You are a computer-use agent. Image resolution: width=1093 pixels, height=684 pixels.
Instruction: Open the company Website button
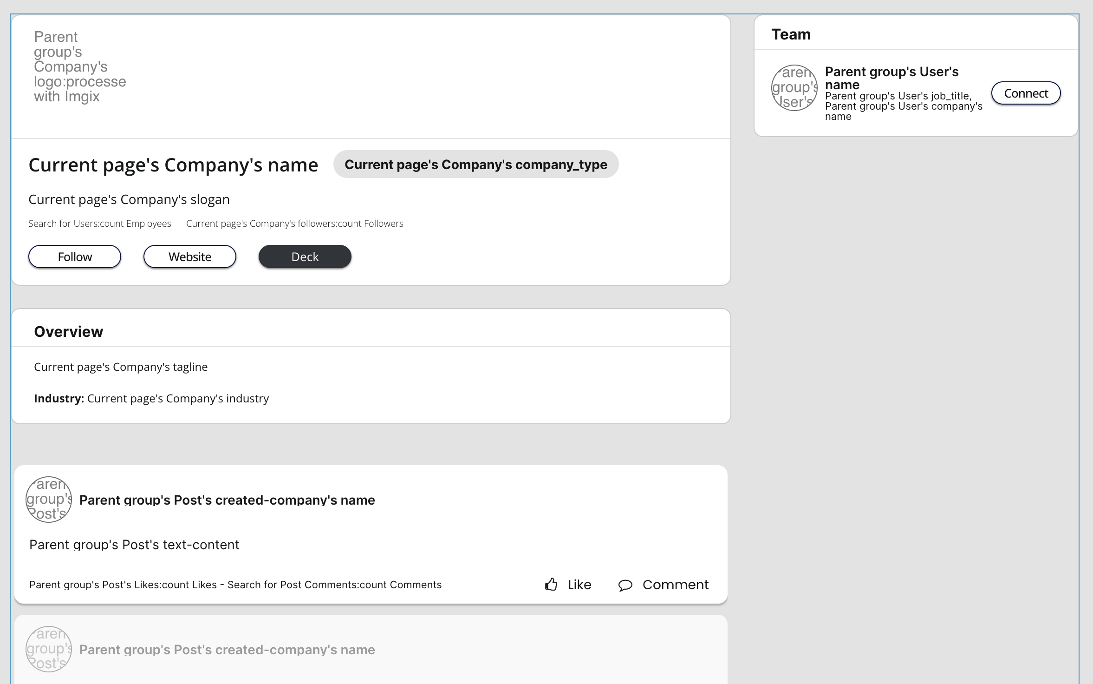[190, 256]
